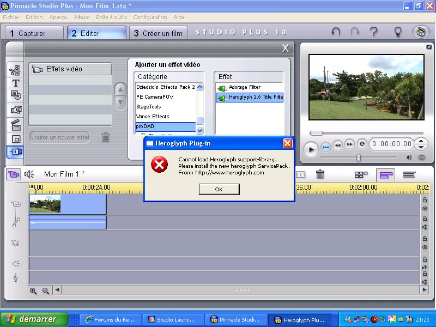Click timeline scroll right arrow
The image size is (436, 327).
[425, 290]
